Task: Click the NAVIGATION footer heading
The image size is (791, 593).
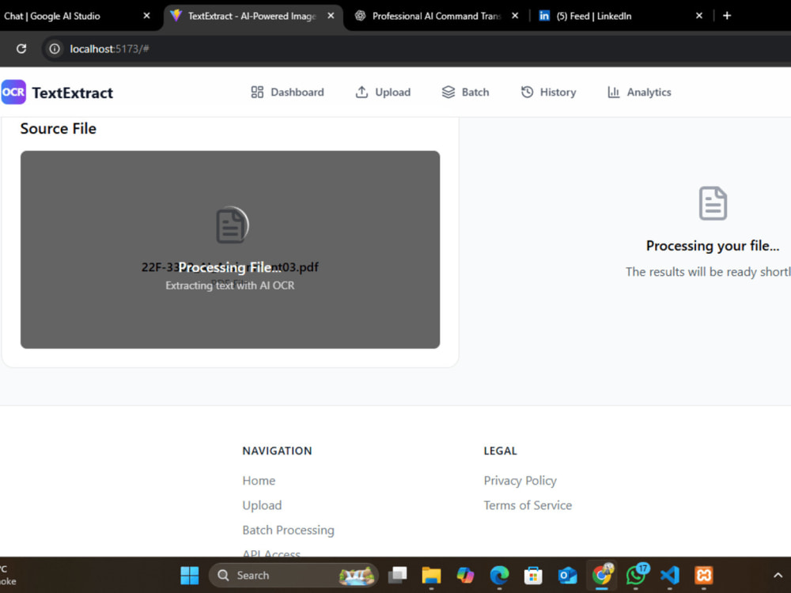Action: click(x=277, y=451)
